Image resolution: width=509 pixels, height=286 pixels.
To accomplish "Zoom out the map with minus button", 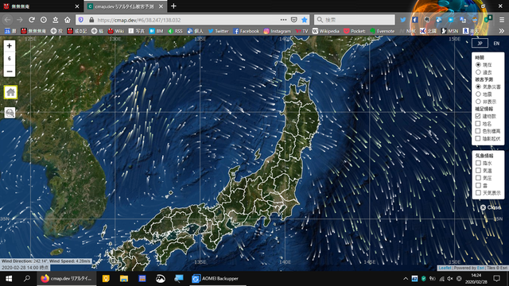I will pos(10,71).
